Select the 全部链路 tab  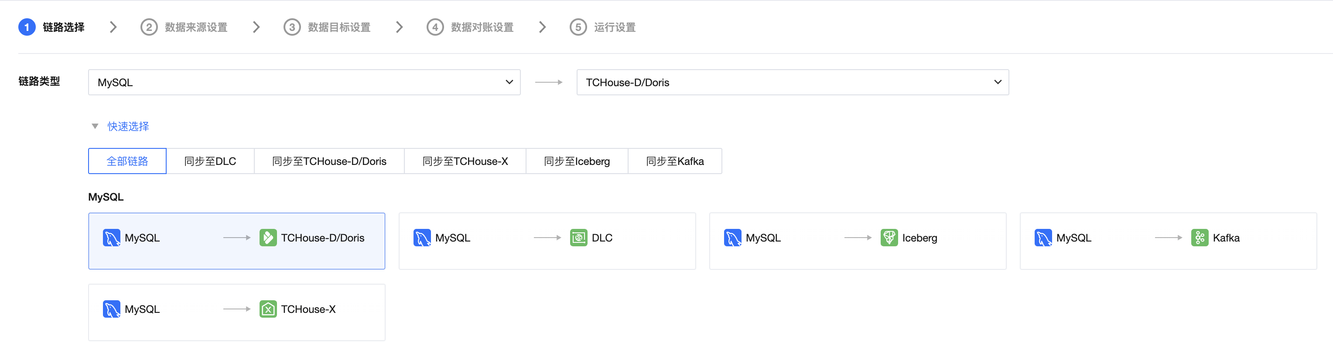(127, 161)
